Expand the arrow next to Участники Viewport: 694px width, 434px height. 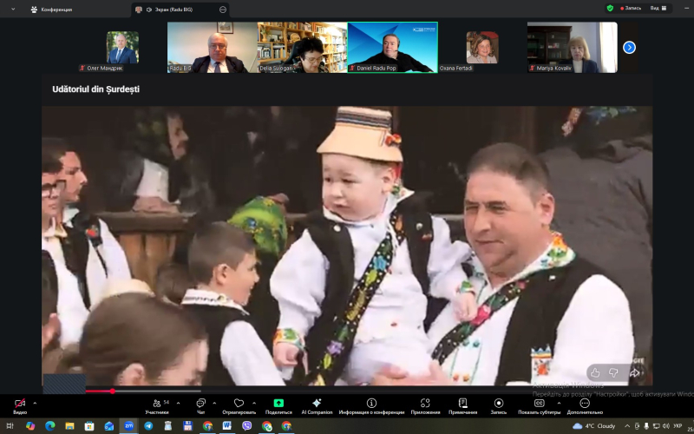click(173, 403)
